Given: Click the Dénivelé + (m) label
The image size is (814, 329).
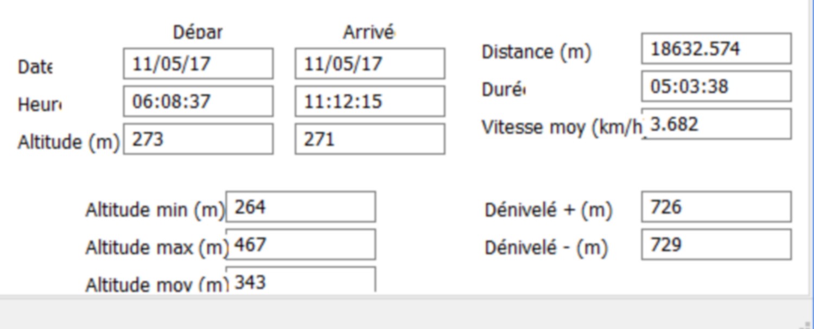Looking at the screenshot, I should coord(549,210).
